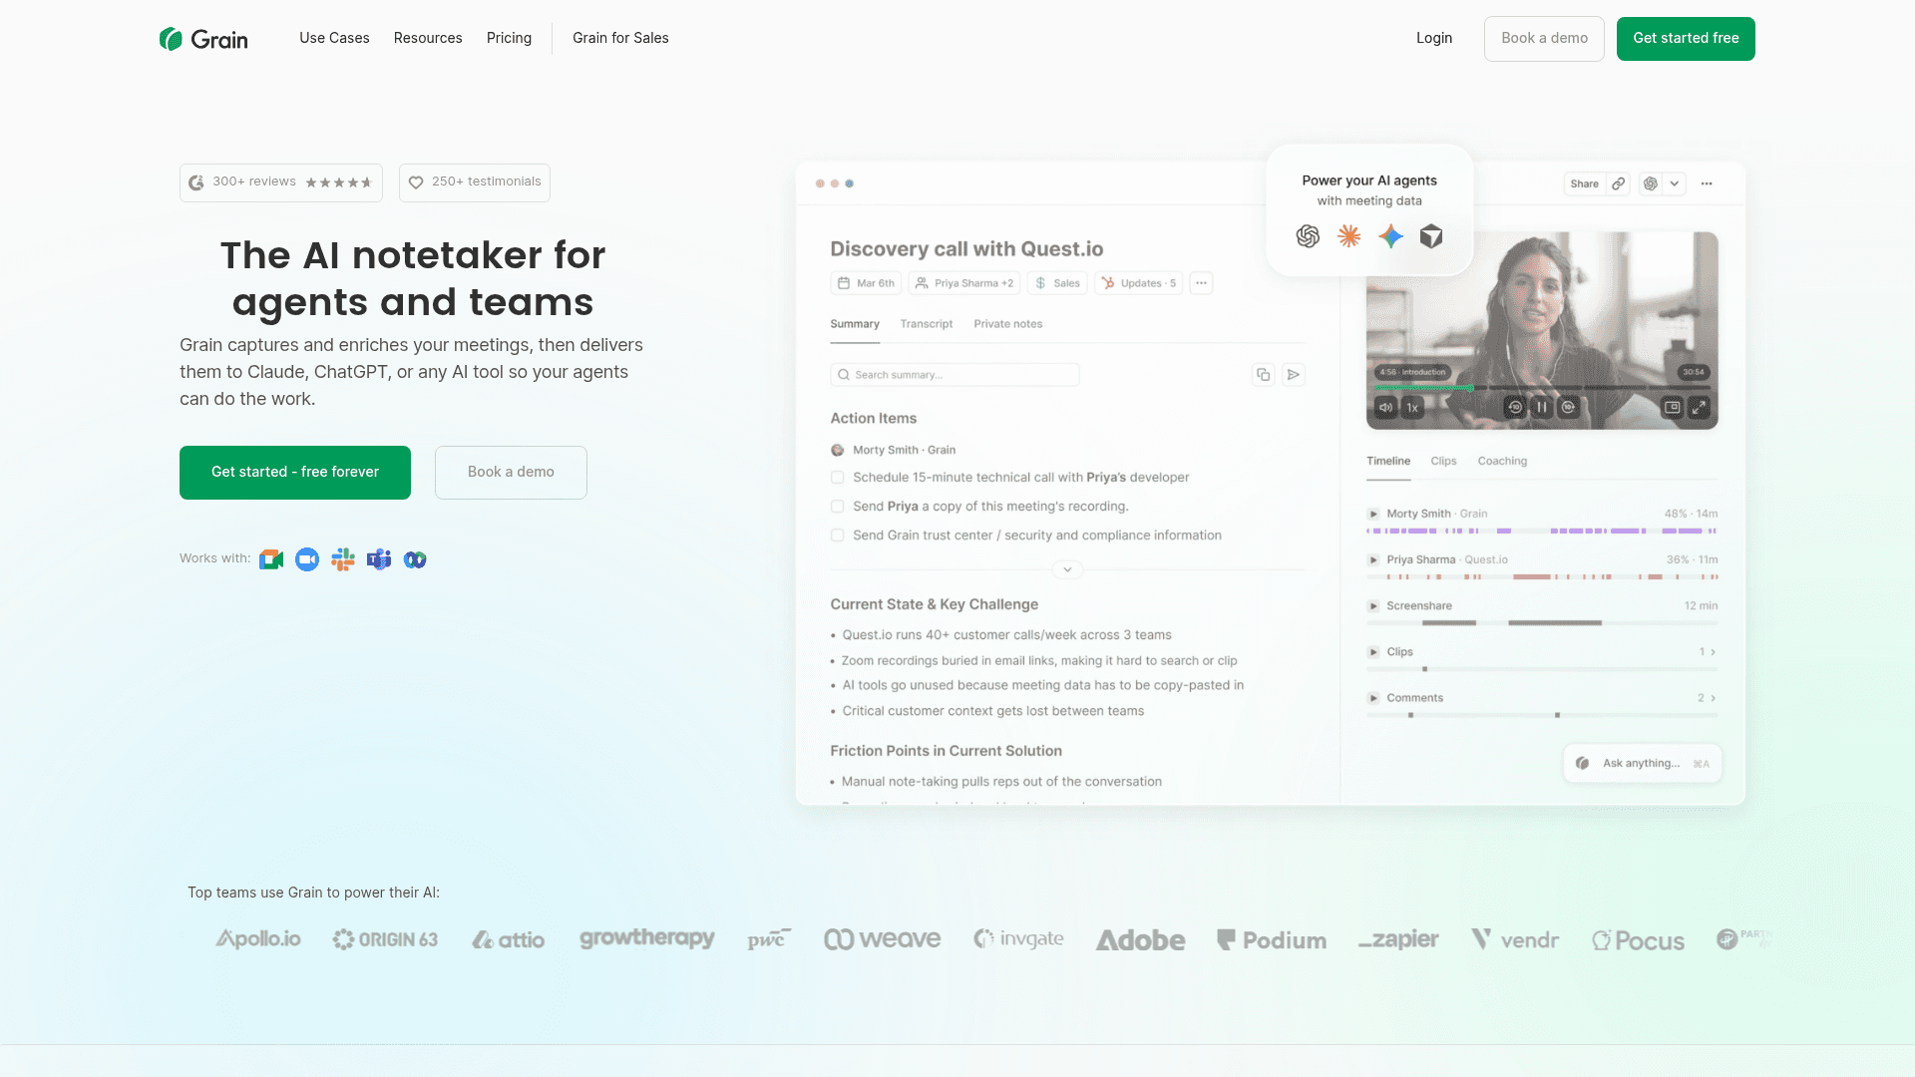This screenshot has height=1077, width=1915.
Task: Click the Claude starburst icon
Action: (1348, 236)
